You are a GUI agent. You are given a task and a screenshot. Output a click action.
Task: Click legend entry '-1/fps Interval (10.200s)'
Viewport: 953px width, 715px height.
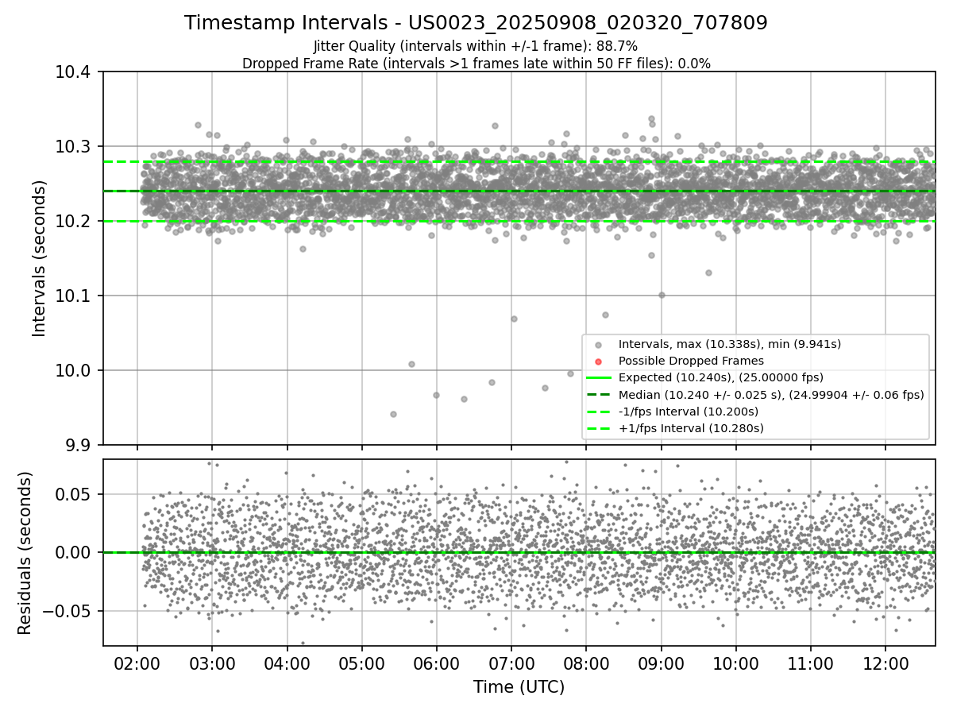[x=689, y=412]
